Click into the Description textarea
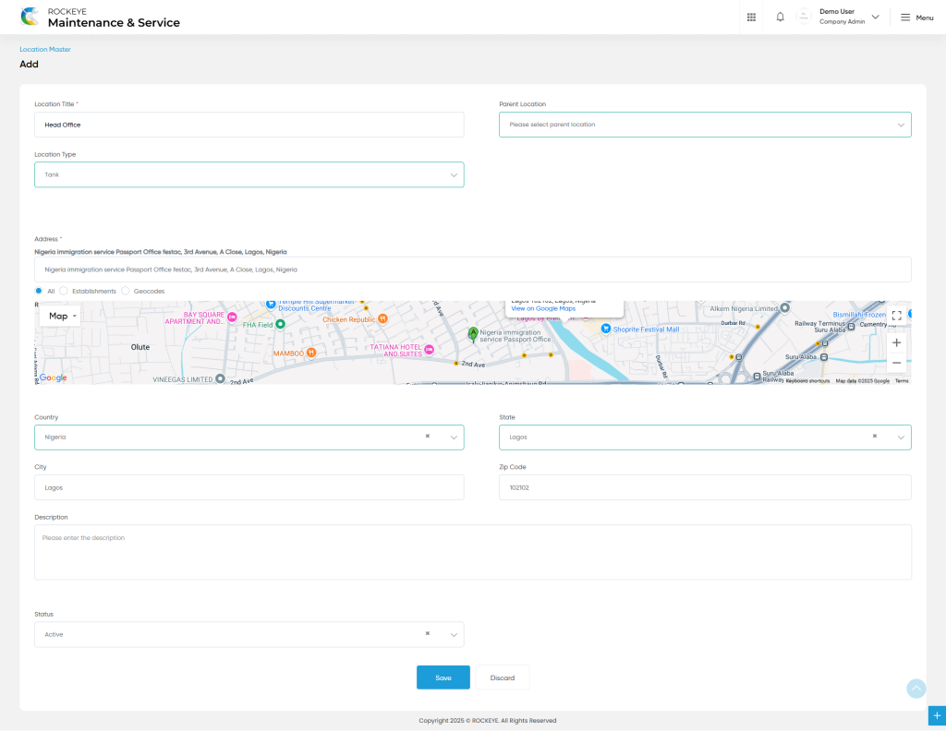This screenshot has height=731, width=946. coord(472,552)
